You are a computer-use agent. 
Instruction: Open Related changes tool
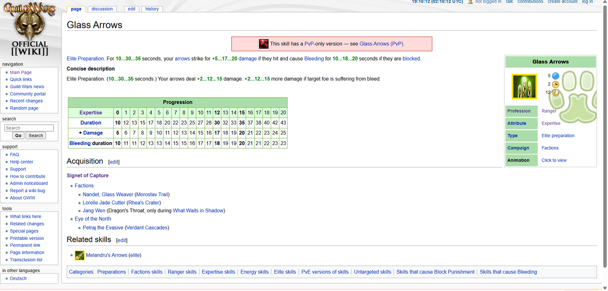(27, 224)
